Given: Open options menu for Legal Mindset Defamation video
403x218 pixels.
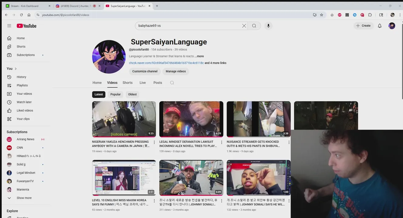Looking at the screenshot, I should pyautogui.click(x=221, y=142).
